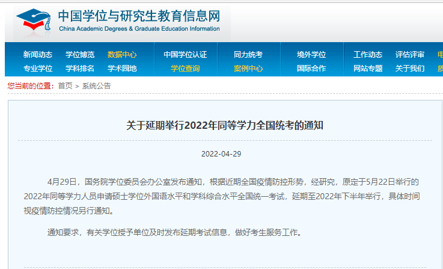Image resolution: width=443 pixels, height=269 pixels.
Task: Open the 关于我们 page
Action: [x=410, y=69]
